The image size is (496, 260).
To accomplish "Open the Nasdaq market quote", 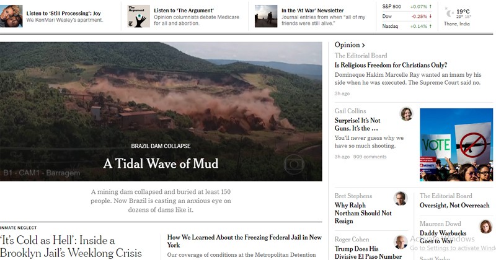I will pos(407,26).
